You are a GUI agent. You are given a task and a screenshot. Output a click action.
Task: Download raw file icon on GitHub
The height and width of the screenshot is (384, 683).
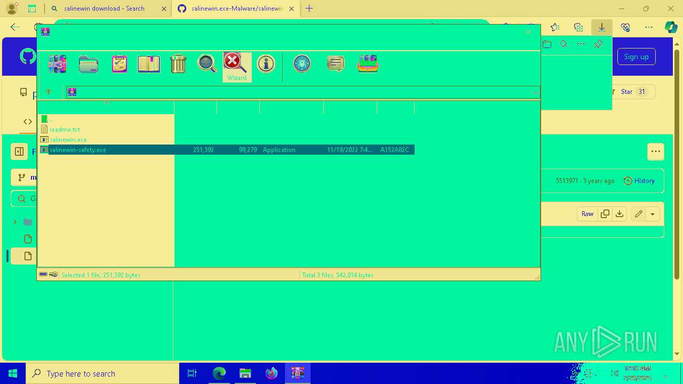620,214
